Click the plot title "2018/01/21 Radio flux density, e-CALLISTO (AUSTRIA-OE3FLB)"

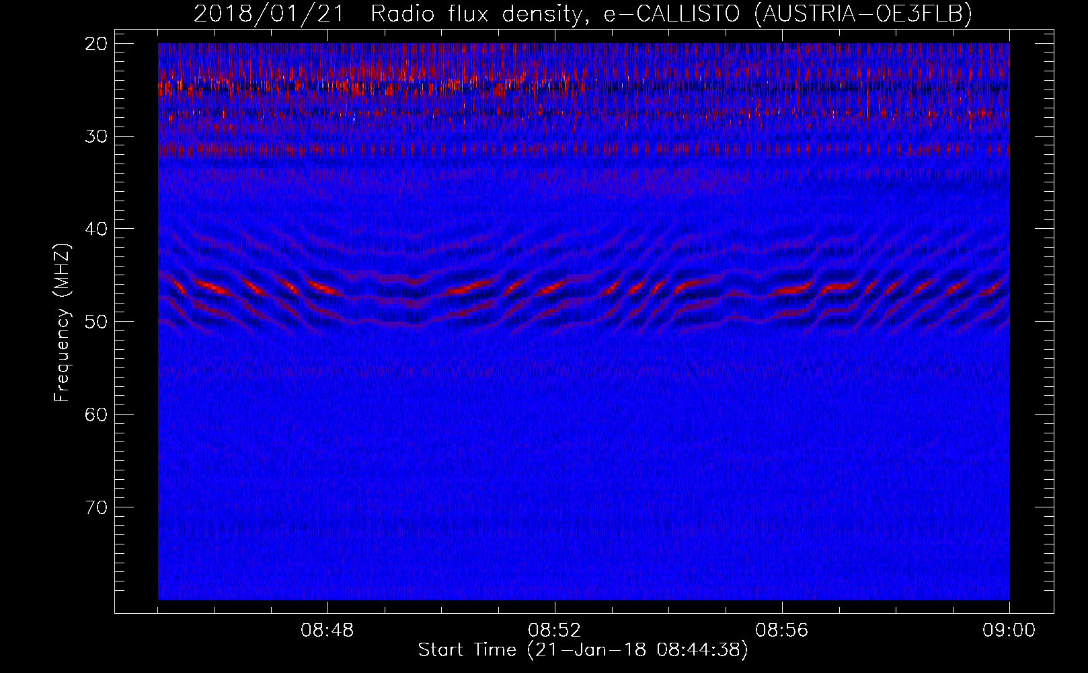(x=582, y=13)
